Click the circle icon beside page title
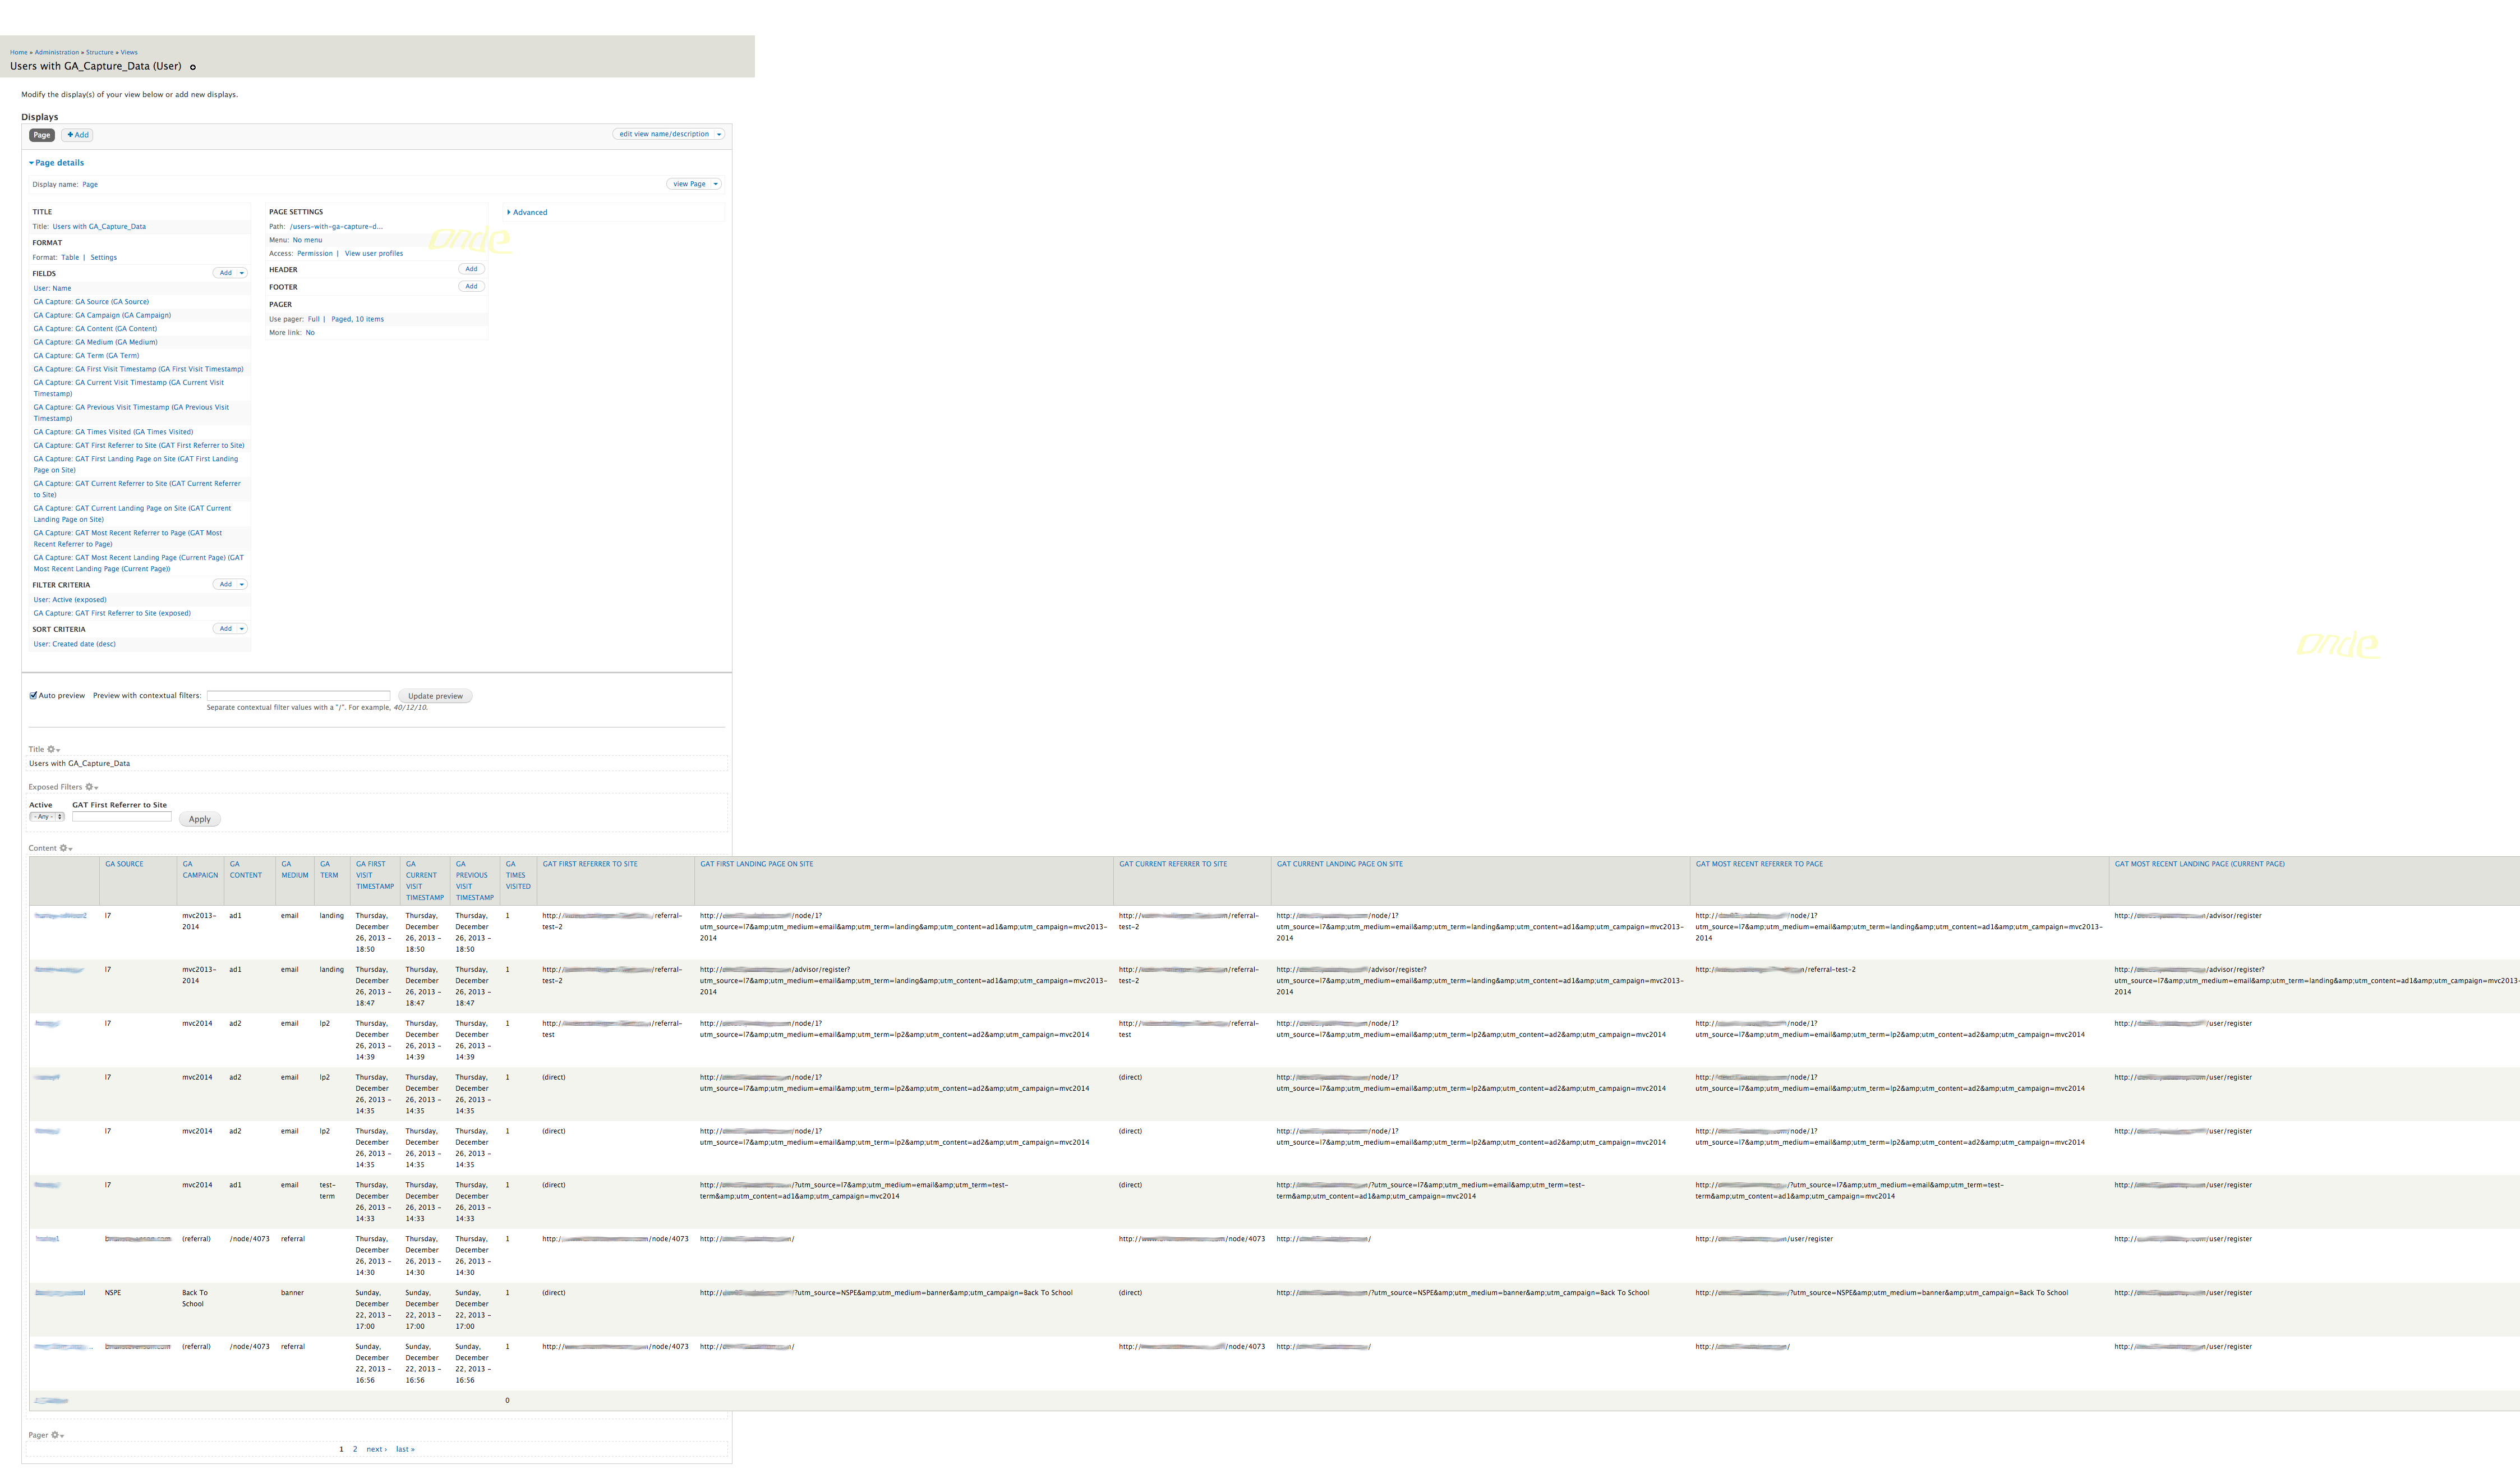This screenshot has height=1478, width=2520. point(193,67)
